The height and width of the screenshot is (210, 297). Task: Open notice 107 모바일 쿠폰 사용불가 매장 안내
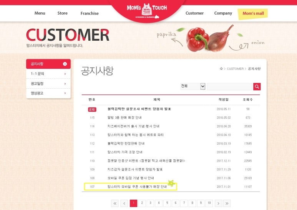coord(137,187)
